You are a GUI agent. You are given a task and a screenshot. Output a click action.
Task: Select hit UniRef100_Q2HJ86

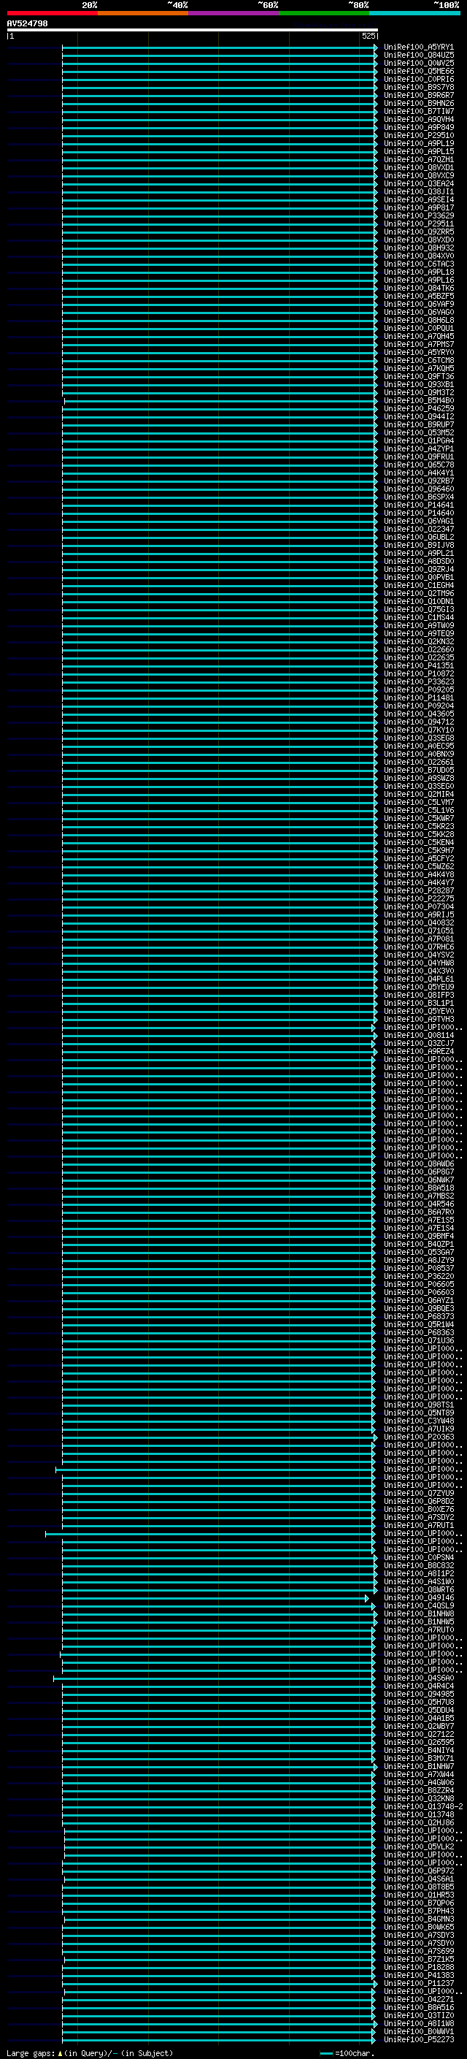point(418,1822)
